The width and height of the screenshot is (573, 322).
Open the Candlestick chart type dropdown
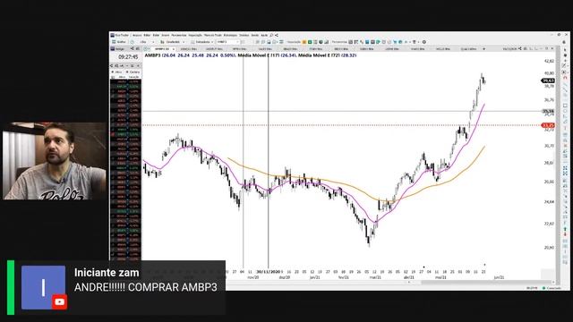(173, 42)
